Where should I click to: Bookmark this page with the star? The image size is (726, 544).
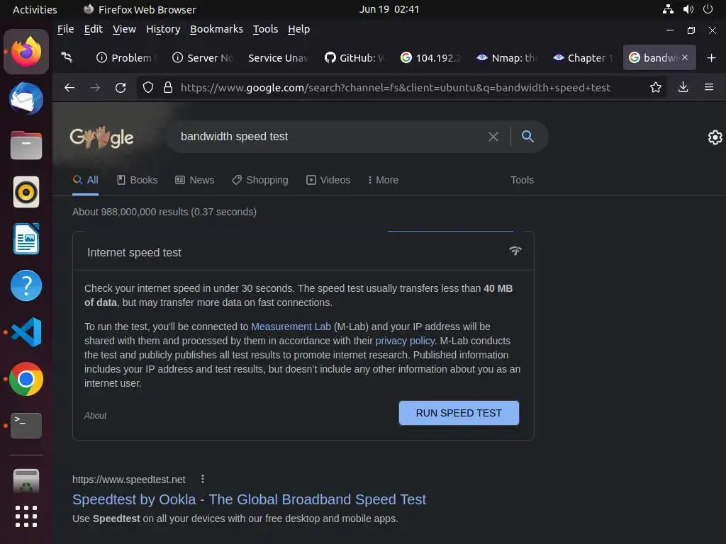(656, 87)
